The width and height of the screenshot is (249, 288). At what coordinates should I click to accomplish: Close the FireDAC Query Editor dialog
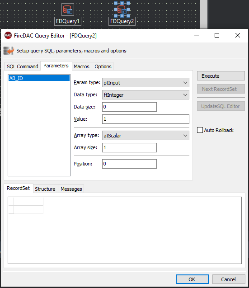[238, 35]
